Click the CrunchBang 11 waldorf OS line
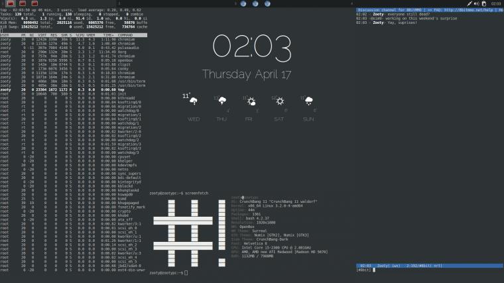 point(274,201)
